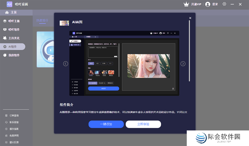
Task: Close the 哎吖桌面 main window
Action: [240, 4]
